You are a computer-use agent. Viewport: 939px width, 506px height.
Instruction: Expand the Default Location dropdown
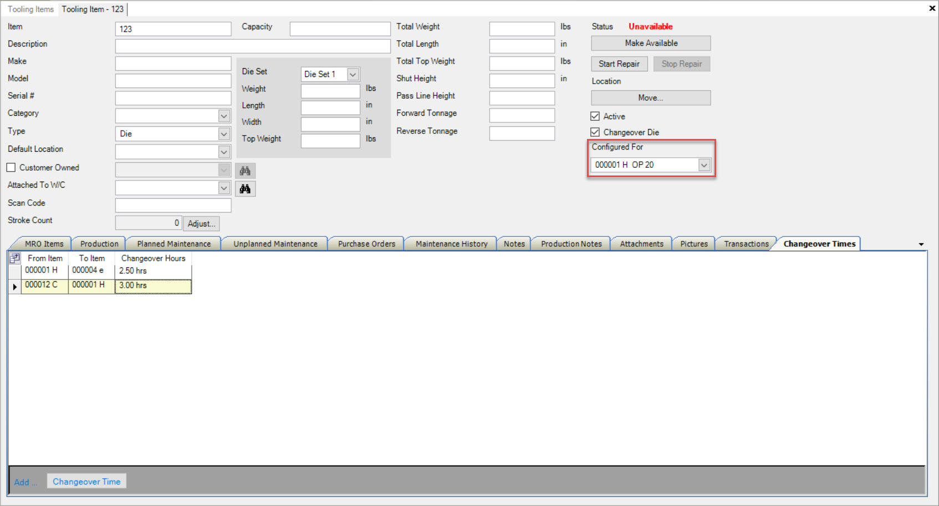pos(224,152)
